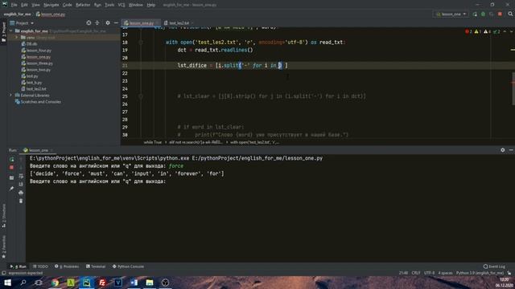The width and height of the screenshot is (515, 289).
Task: Click the pin tab icon in Run panel
Action: 11,189
